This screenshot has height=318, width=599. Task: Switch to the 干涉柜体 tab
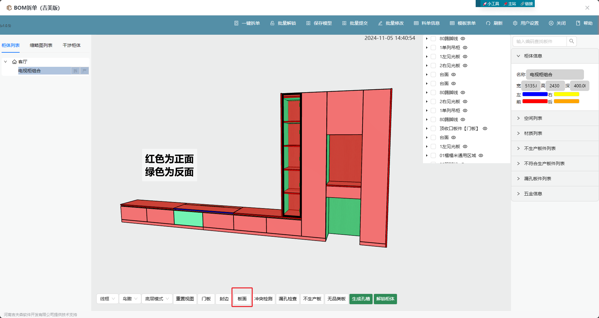point(72,45)
